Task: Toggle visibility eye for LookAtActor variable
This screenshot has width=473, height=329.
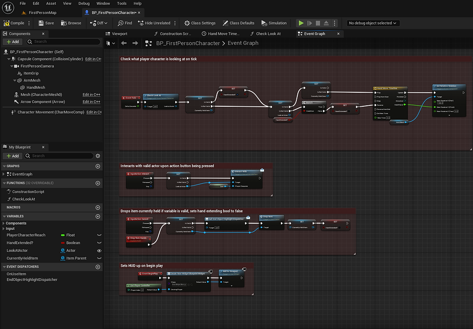Action: click(99, 251)
